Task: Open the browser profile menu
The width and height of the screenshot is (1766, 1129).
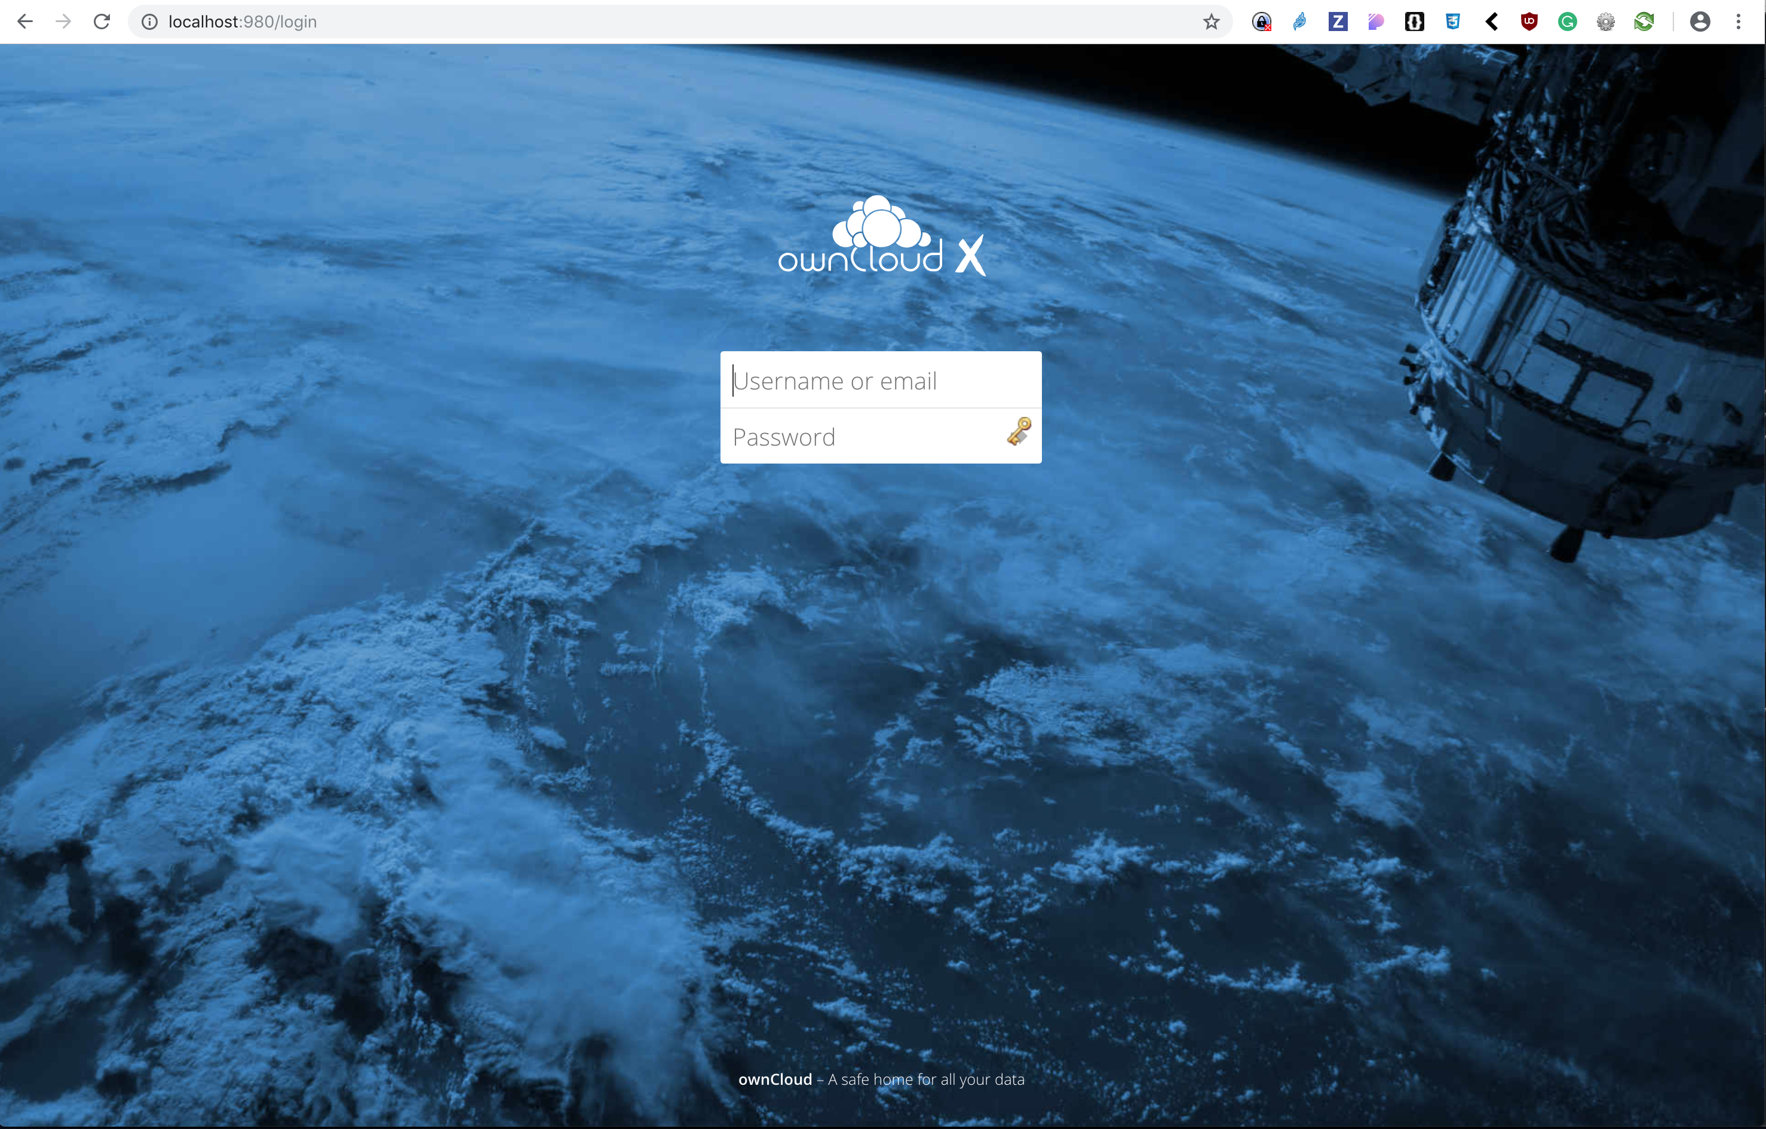Action: coord(1700,22)
